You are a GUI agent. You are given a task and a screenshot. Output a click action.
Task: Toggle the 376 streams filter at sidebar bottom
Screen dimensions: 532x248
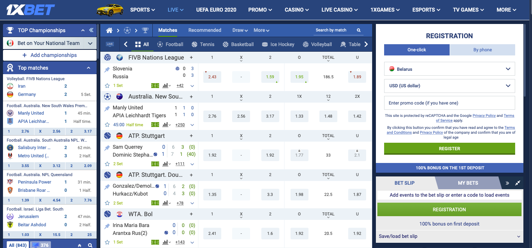click(40, 245)
